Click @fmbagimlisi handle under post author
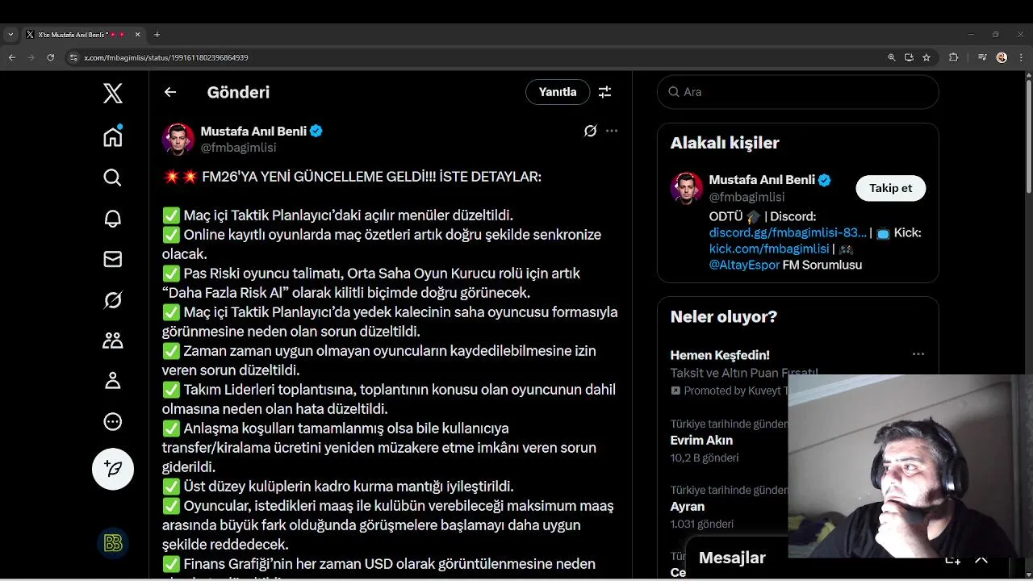Image resolution: width=1033 pixels, height=581 pixels. (238, 148)
